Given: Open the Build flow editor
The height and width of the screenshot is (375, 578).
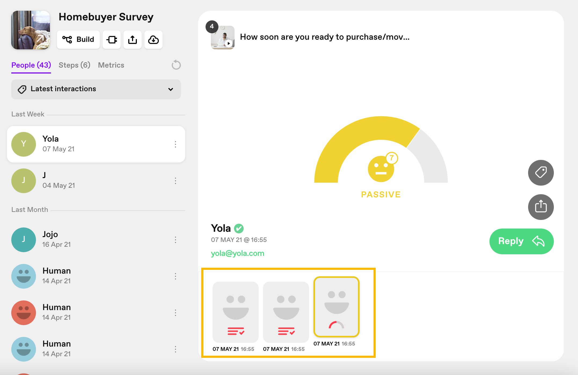Looking at the screenshot, I should pyautogui.click(x=78, y=40).
